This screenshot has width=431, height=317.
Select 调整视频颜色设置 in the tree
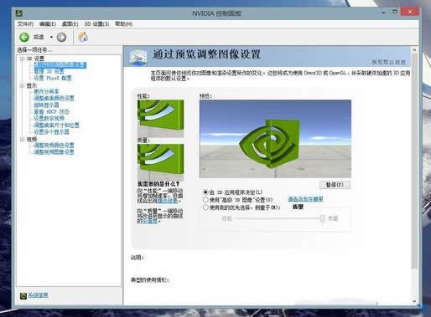point(54,146)
